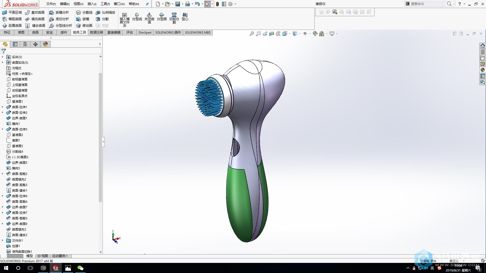Open 分型线分析 parting line analysis
Image resolution: width=486 pixels, height=273 pixels.
click(x=61, y=26)
